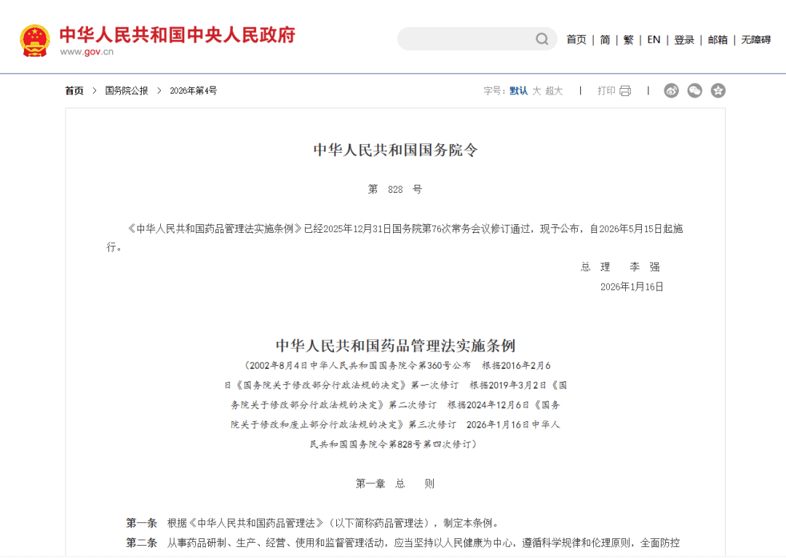786x558 pixels.
Task: Click the 登录 login link
Action: coord(683,39)
